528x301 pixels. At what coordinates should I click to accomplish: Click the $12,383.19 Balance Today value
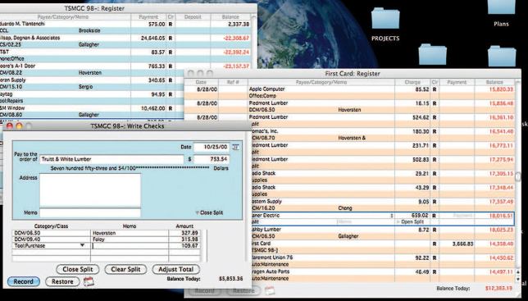point(498,289)
